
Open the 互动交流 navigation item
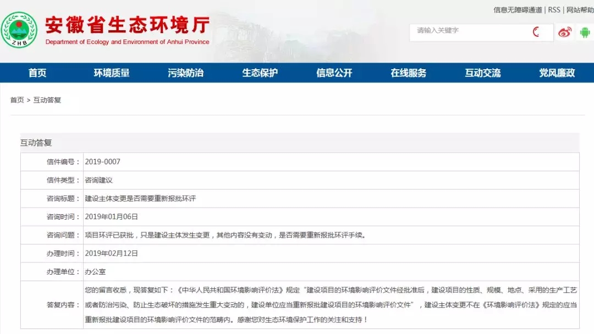pyautogui.click(x=483, y=73)
